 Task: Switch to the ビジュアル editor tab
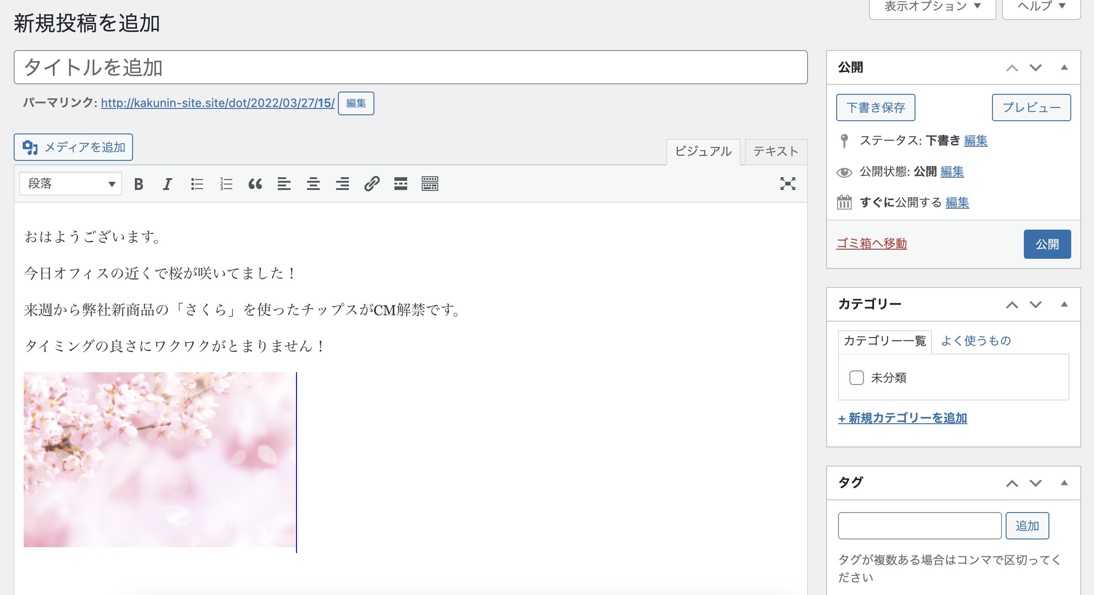pyautogui.click(x=703, y=152)
